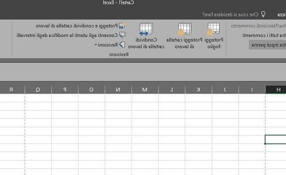
Task: Select column K header
Action: 198,89
